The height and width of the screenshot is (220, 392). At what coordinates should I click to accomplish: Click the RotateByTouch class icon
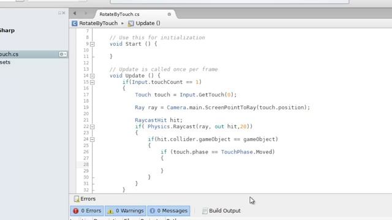[75, 23]
